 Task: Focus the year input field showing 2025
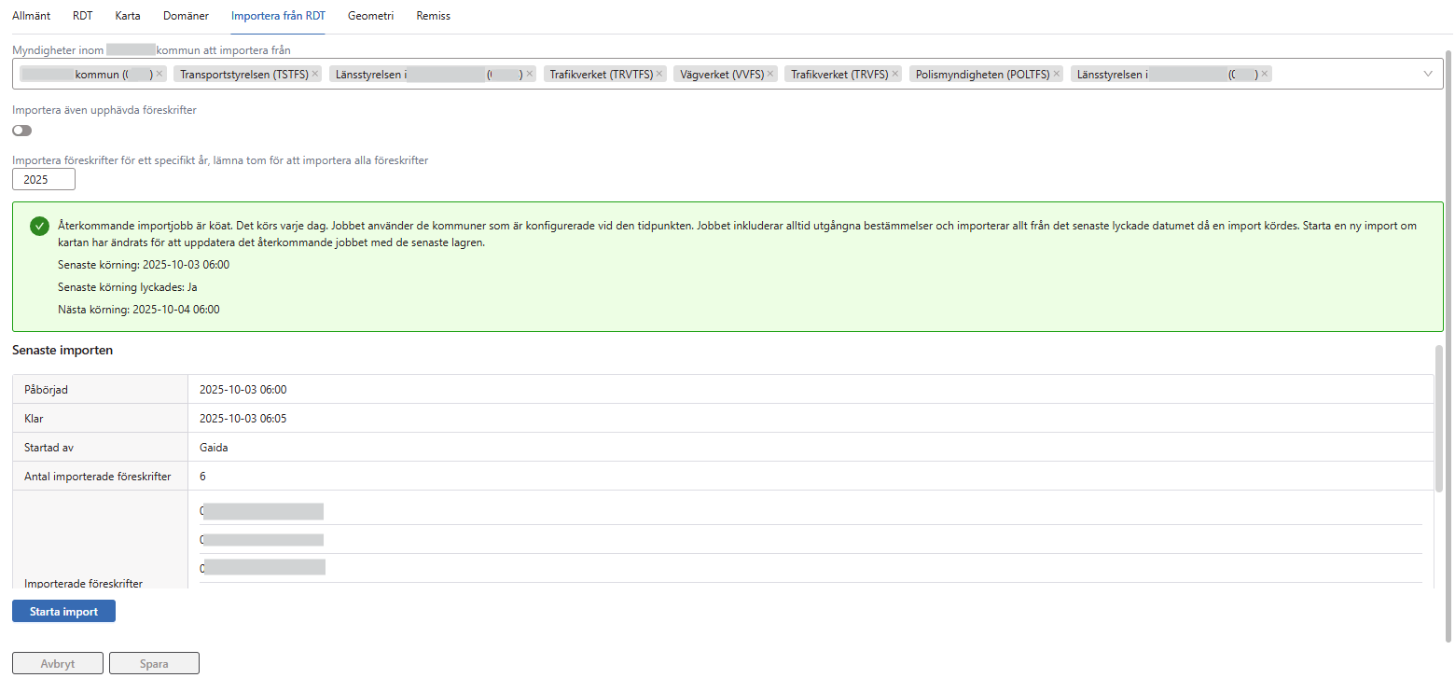[44, 180]
